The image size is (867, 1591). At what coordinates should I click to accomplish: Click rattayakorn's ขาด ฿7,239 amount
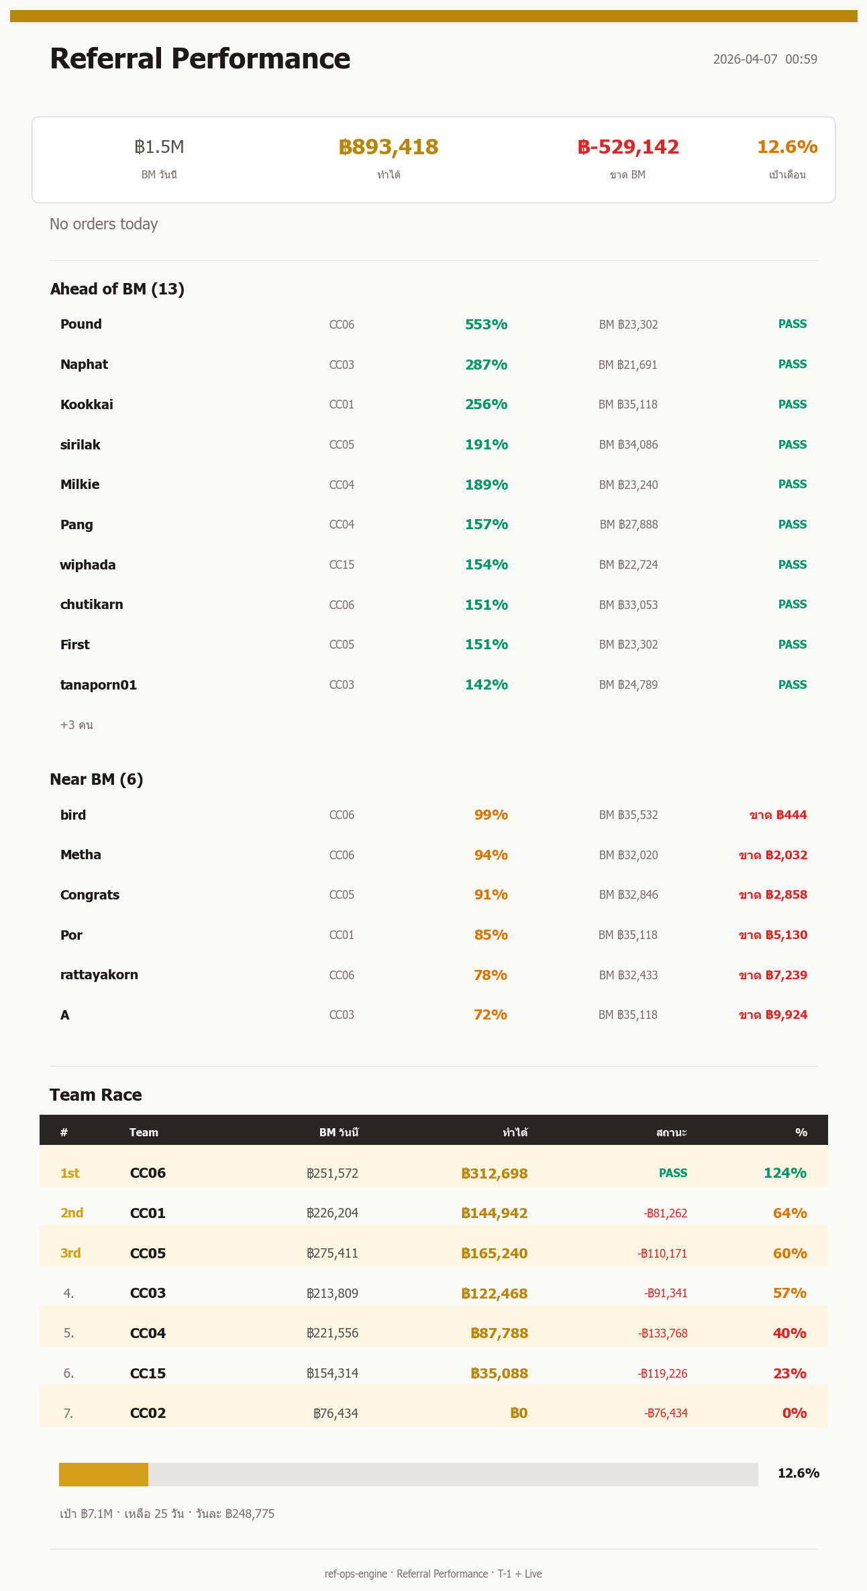(773, 975)
